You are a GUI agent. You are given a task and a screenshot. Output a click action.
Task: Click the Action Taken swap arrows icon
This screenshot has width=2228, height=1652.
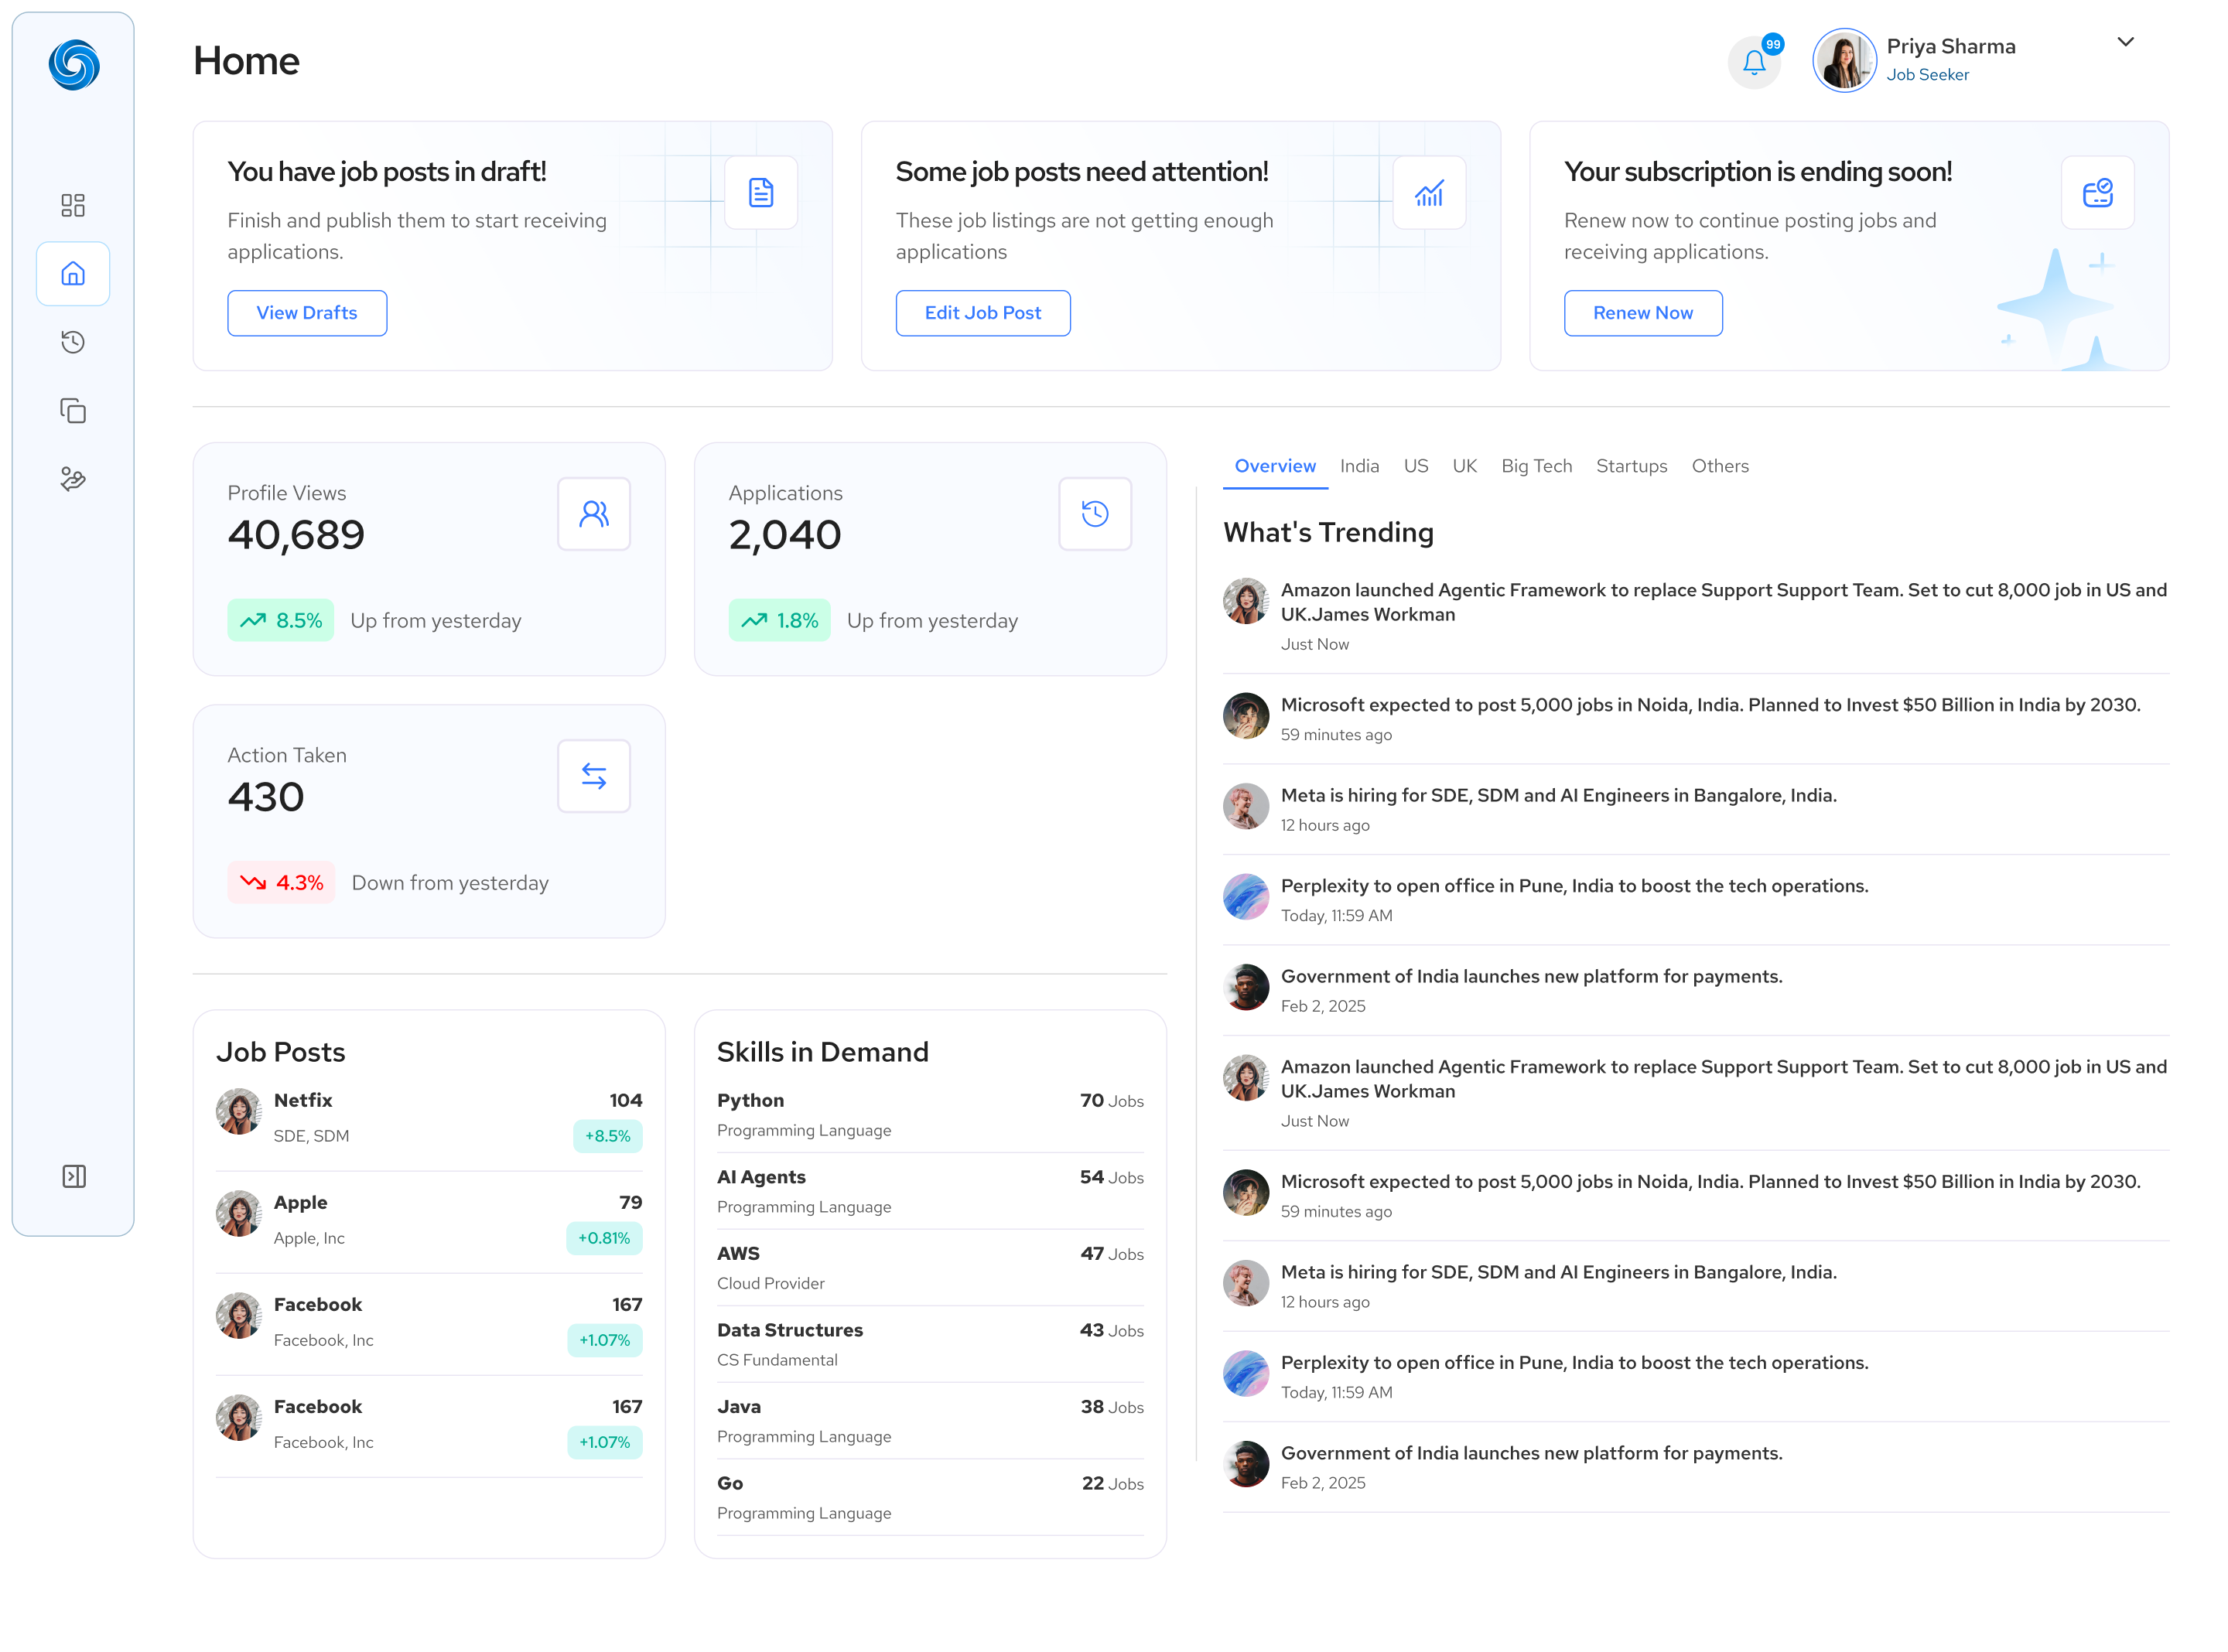pos(594,776)
